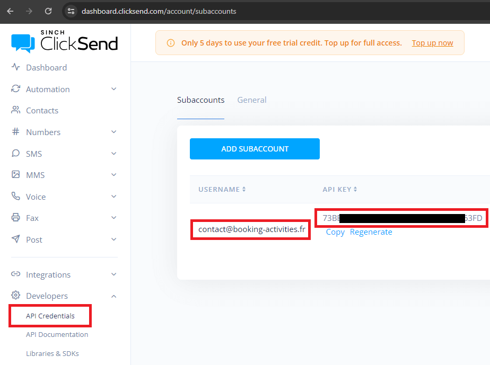Select the Subaccounts tab

click(200, 100)
